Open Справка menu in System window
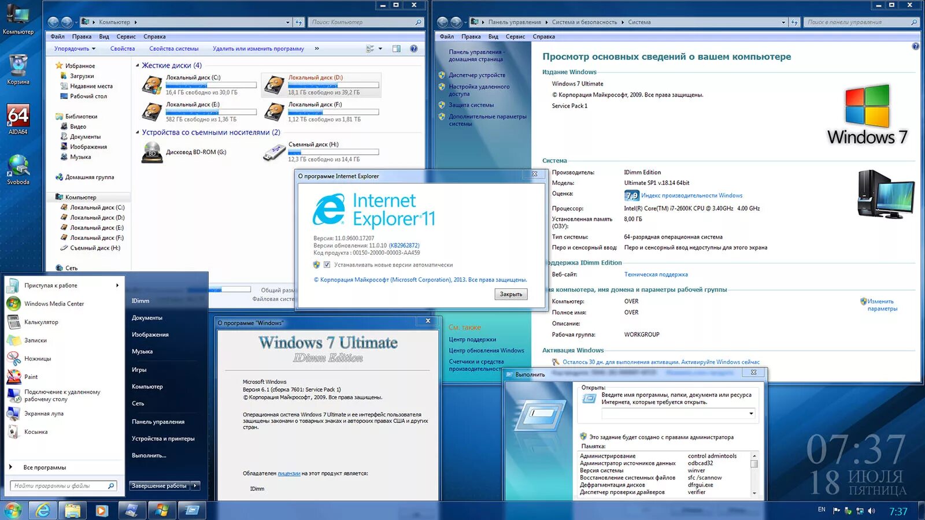 pyautogui.click(x=543, y=36)
